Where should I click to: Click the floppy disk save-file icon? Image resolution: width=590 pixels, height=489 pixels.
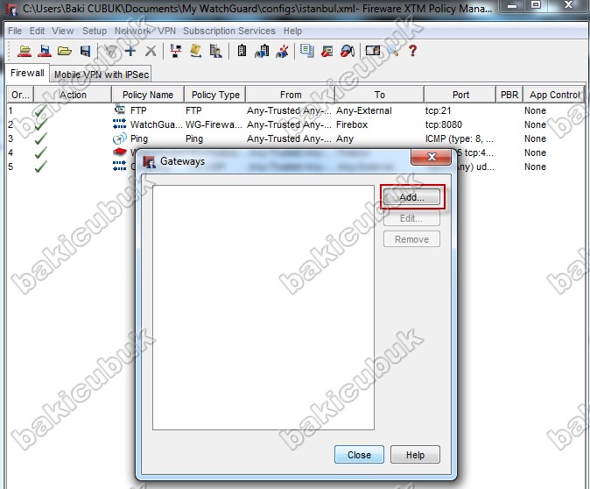[x=86, y=51]
